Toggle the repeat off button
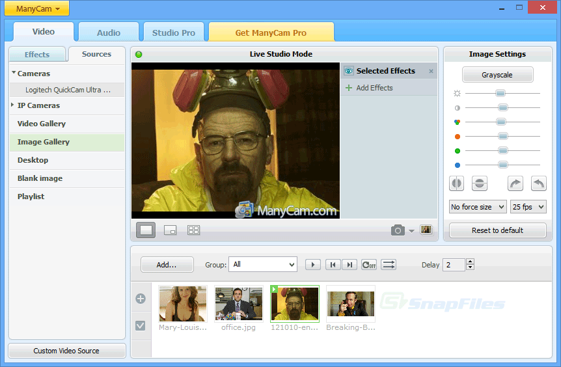 point(369,264)
